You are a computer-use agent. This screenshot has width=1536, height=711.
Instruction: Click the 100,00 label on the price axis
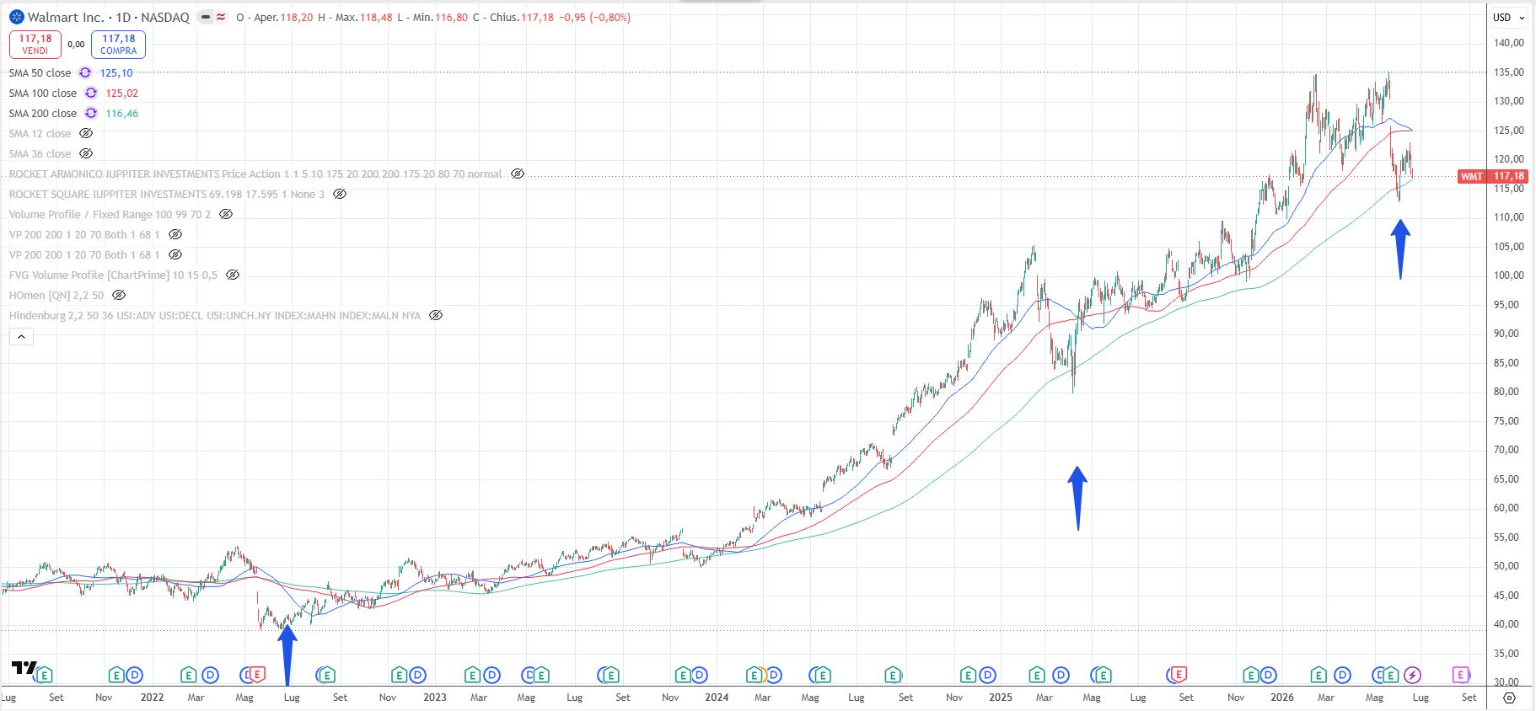pyautogui.click(x=1509, y=275)
